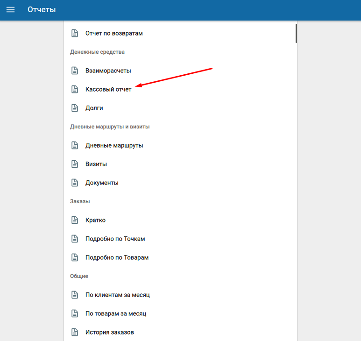Open the hamburger navigation menu
The width and height of the screenshot is (361, 341).
(x=10, y=10)
